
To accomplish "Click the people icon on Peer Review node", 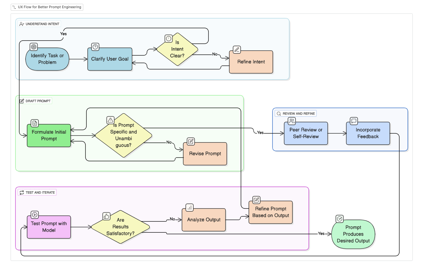I will tap(292, 121).
